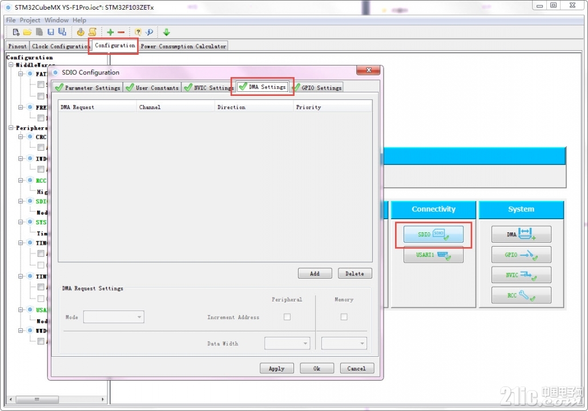Open SDIO in the Connectivity panel
The image size is (588, 411).
433,235
